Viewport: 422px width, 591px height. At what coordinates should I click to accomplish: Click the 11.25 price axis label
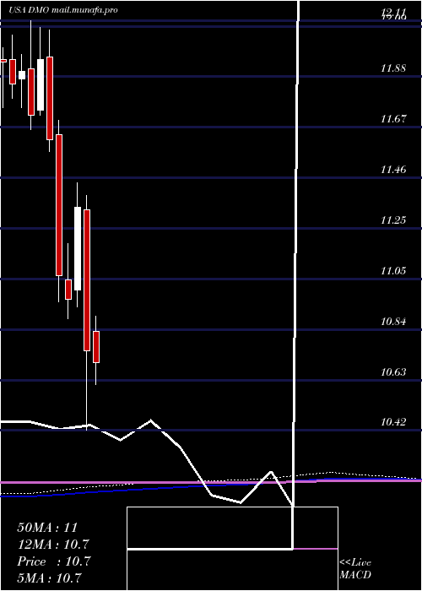tap(393, 220)
